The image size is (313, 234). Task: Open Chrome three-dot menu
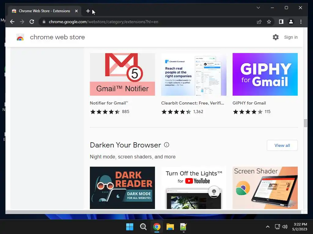(301, 22)
